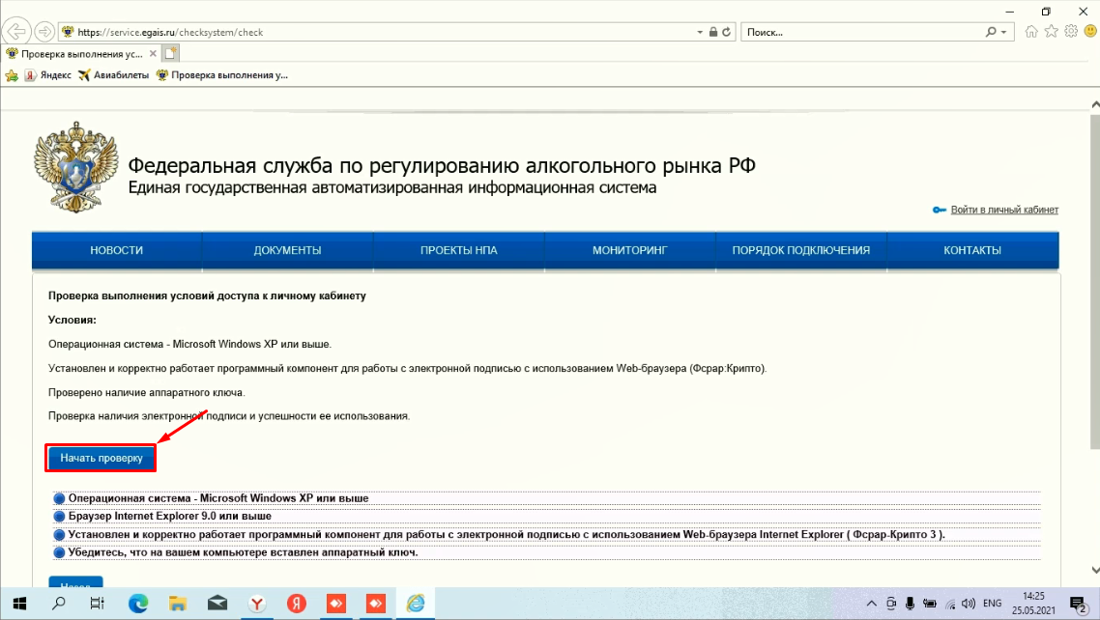Click blue dot beside Операционная система row
The width and height of the screenshot is (1100, 620).
tap(59, 498)
